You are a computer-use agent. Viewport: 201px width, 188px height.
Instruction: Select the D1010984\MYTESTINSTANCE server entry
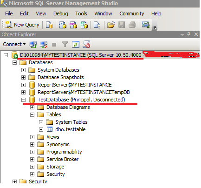(x=109, y=55)
